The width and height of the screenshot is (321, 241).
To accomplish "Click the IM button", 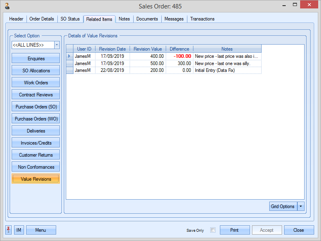I will pos(19,230).
